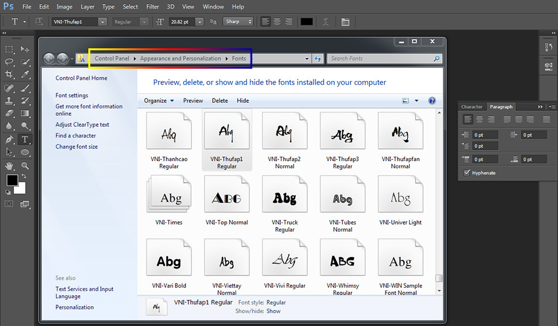558x326 pixels.
Task: Select the Horizontal Type tool in toolbox
Action: (25, 140)
